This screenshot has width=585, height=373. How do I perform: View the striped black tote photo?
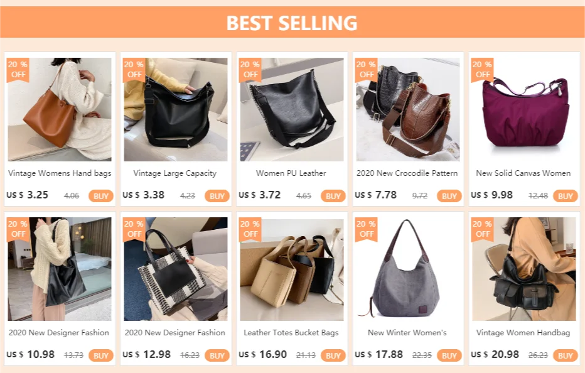point(176,269)
